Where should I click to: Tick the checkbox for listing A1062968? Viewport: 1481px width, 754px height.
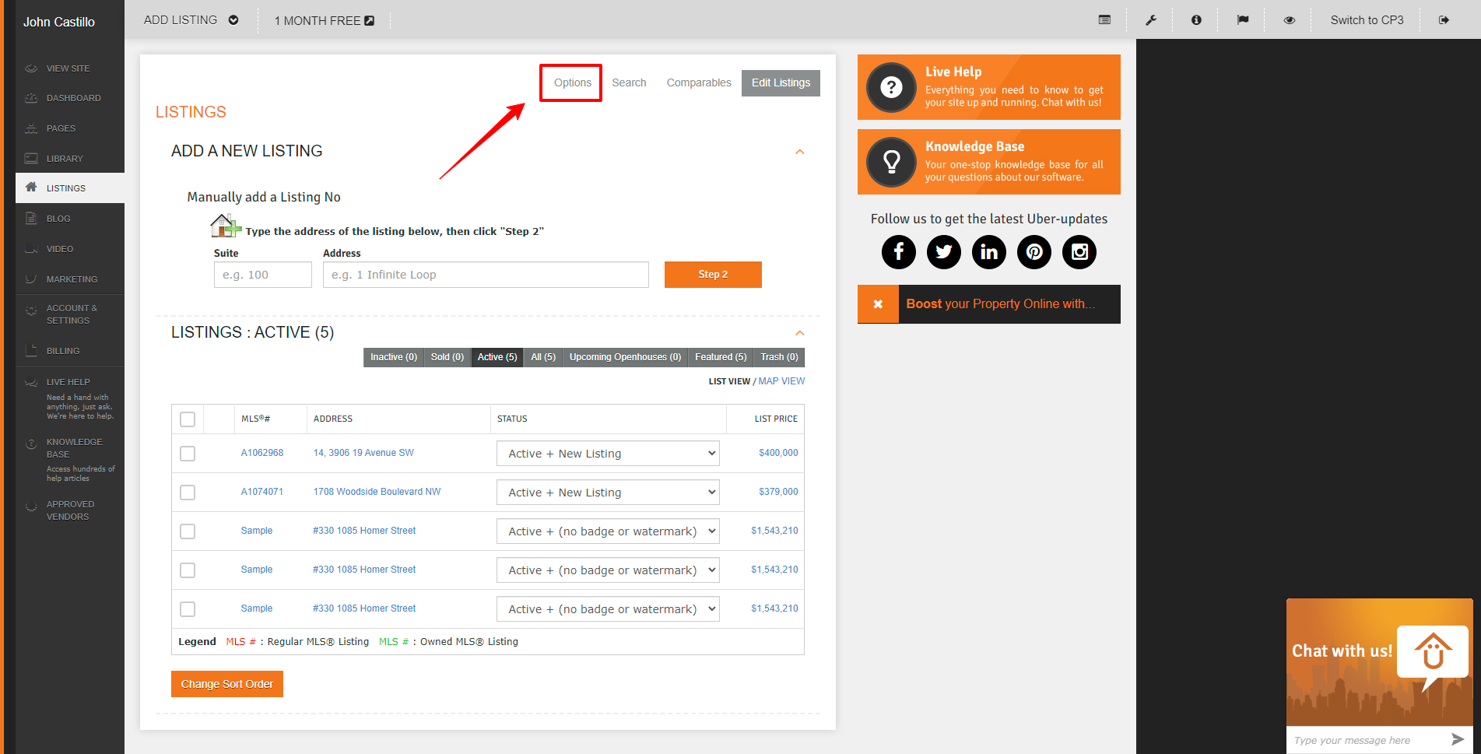coord(188,454)
